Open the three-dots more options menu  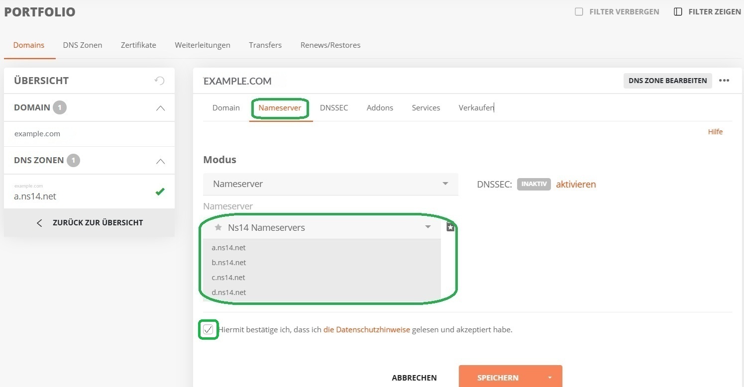[724, 81]
